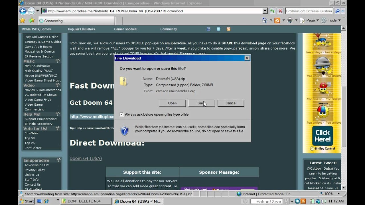Open Support Emuparadise! sidebar link

click(41, 119)
